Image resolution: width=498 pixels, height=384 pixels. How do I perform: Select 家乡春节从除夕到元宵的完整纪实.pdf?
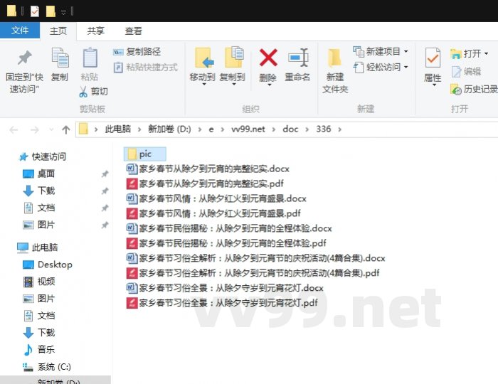click(x=205, y=183)
